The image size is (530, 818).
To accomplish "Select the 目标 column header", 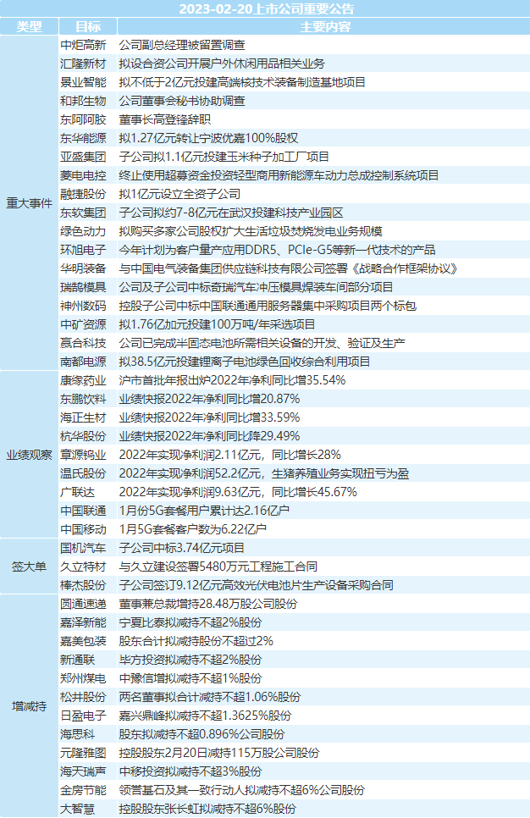I will 88,26.
